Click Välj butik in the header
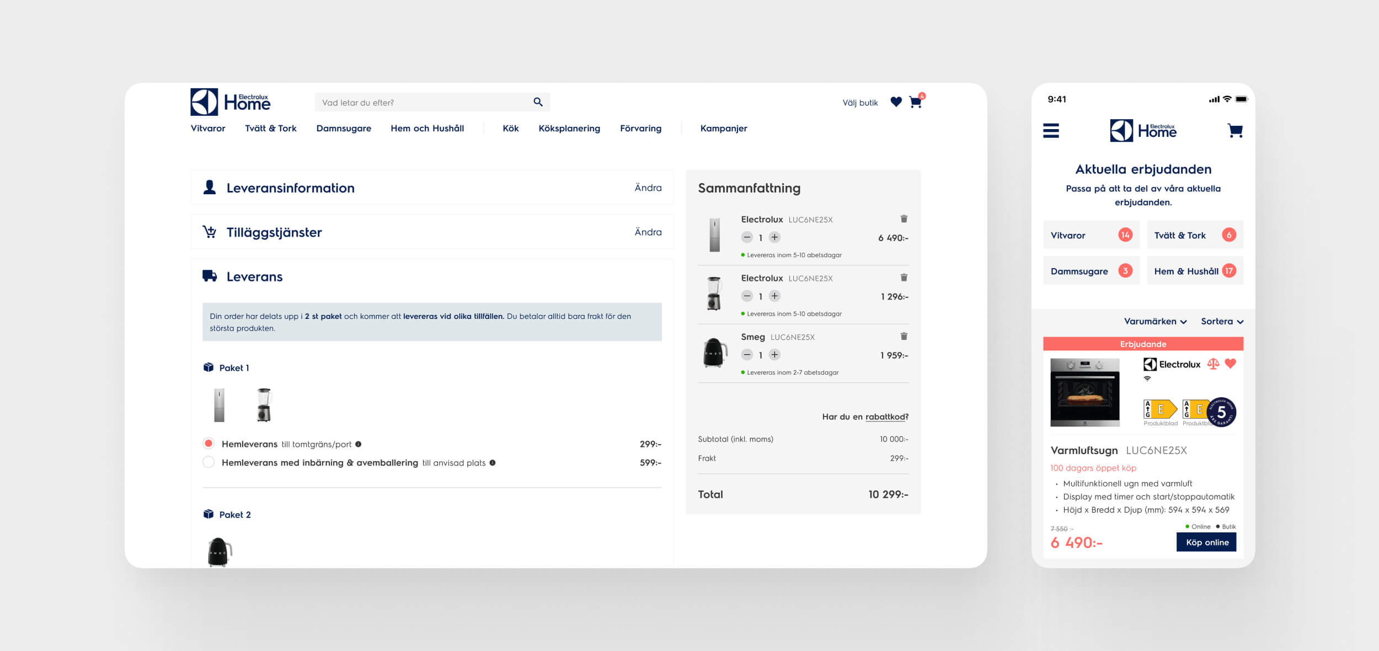Image resolution: width=1379 pixels, height=651 pixels. [860, 103]
